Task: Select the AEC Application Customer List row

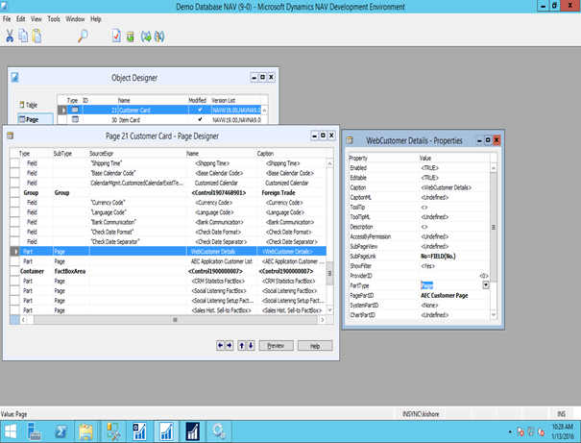Action: 168,261
